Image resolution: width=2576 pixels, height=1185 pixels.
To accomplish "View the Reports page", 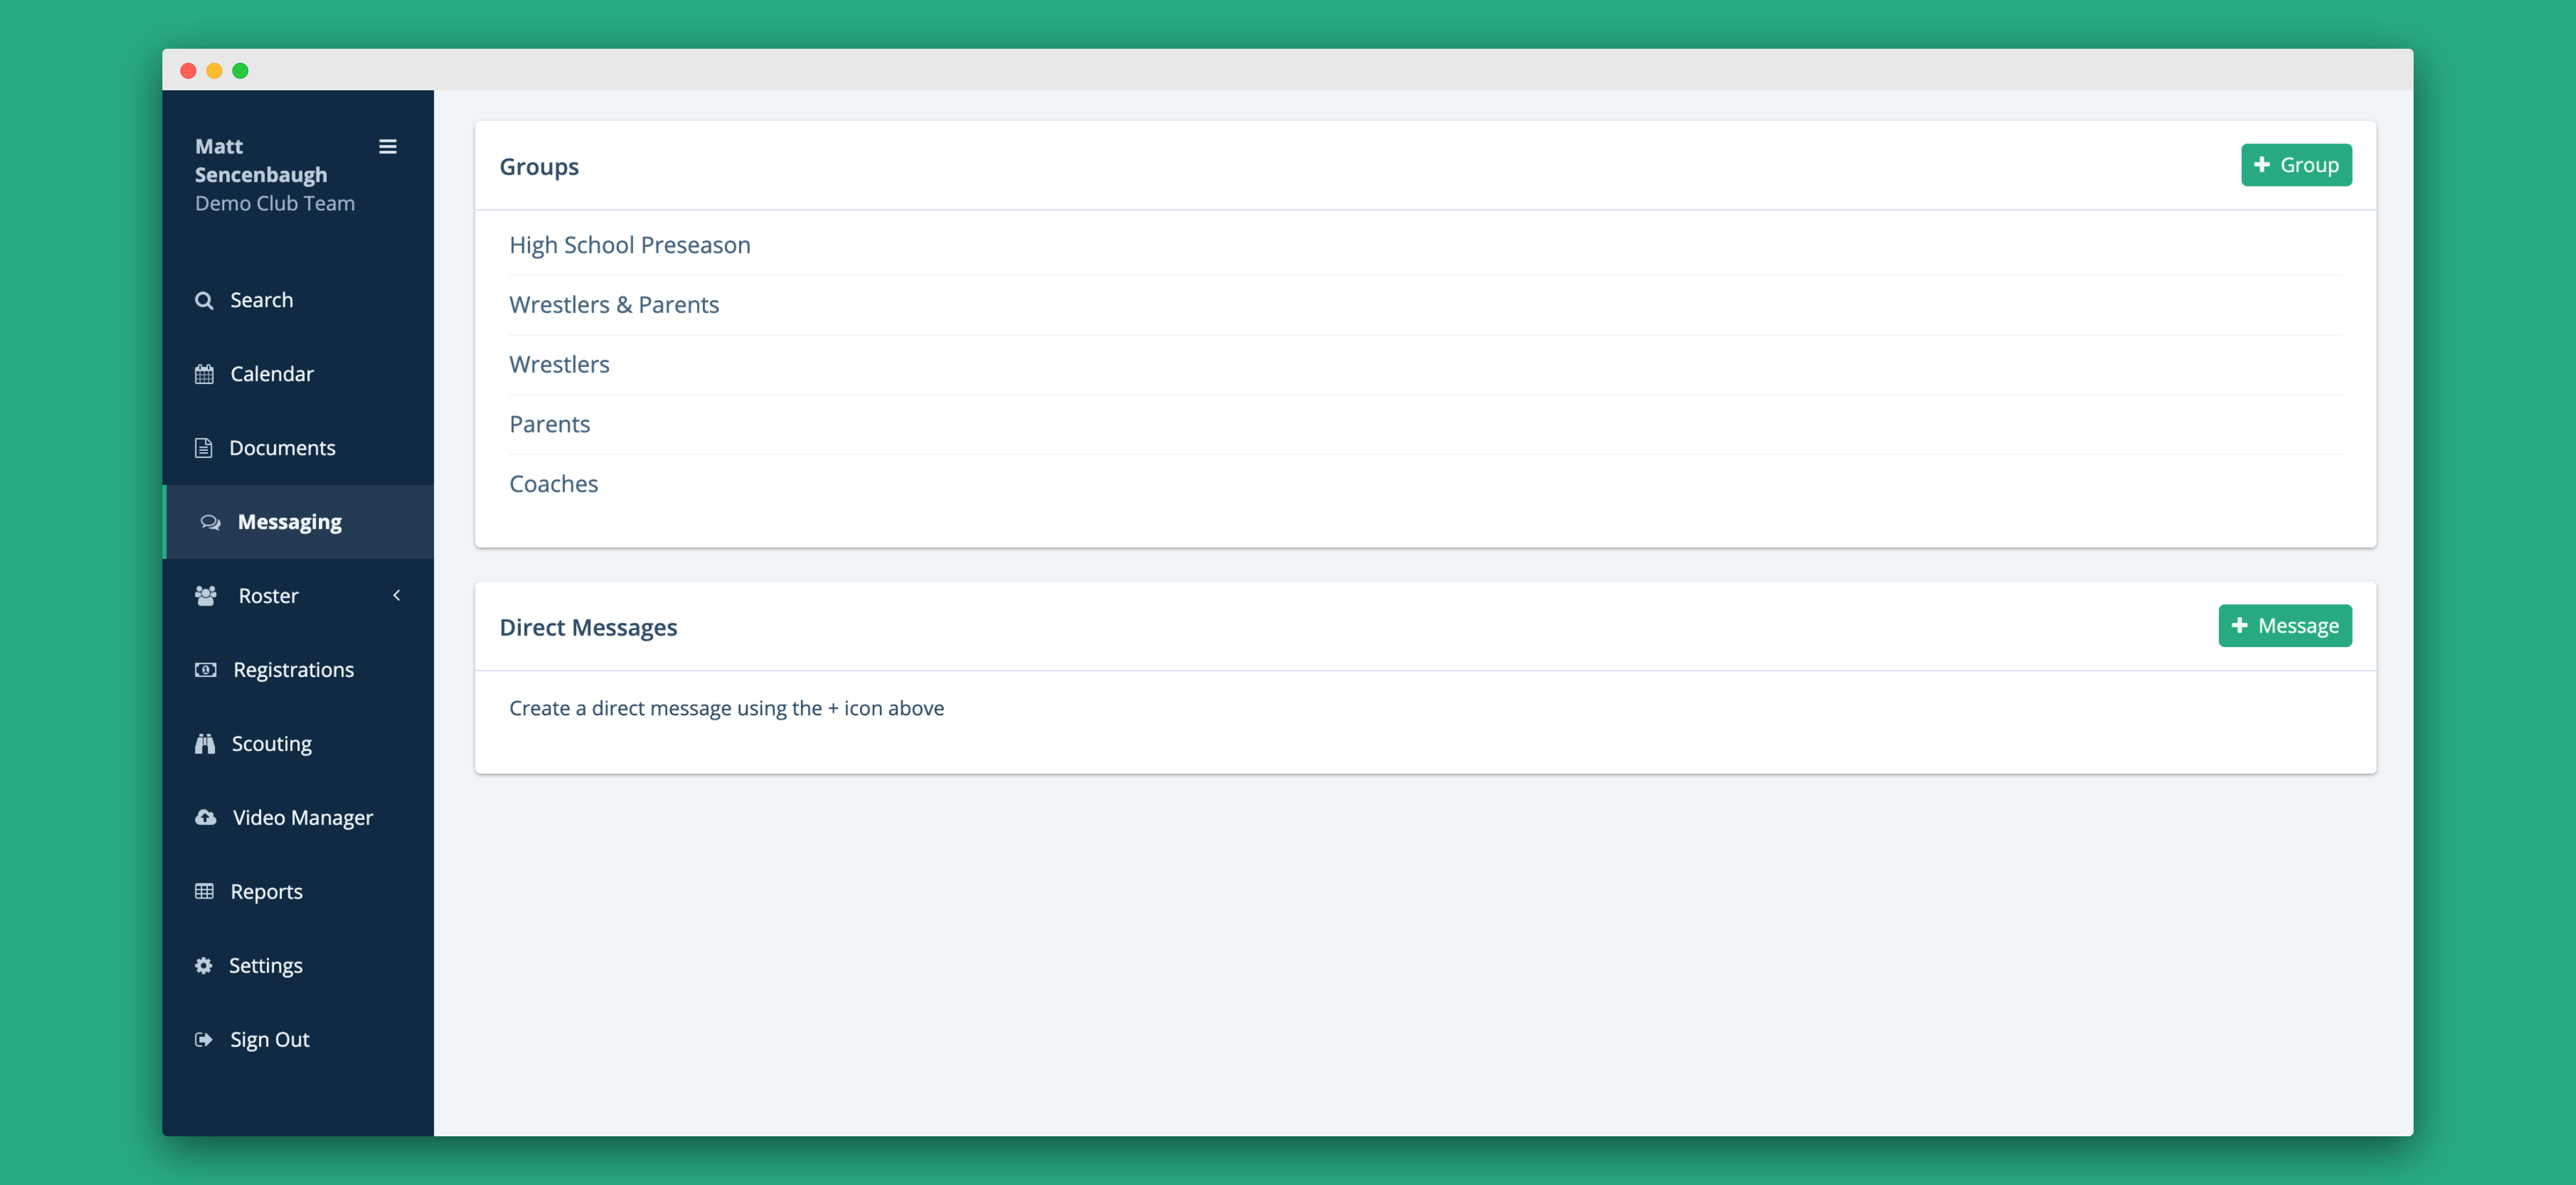I will [x=298, y=892].
